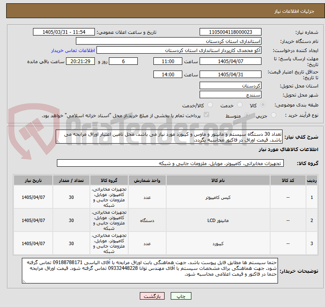Click the remaining time field 20:21:29
This screenshot has width=325, height=307.
[80, 61]
